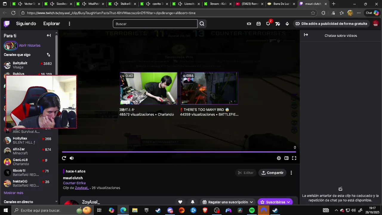
Task: Open Prime loot crown icon
Action: click(x=249, y=24)
